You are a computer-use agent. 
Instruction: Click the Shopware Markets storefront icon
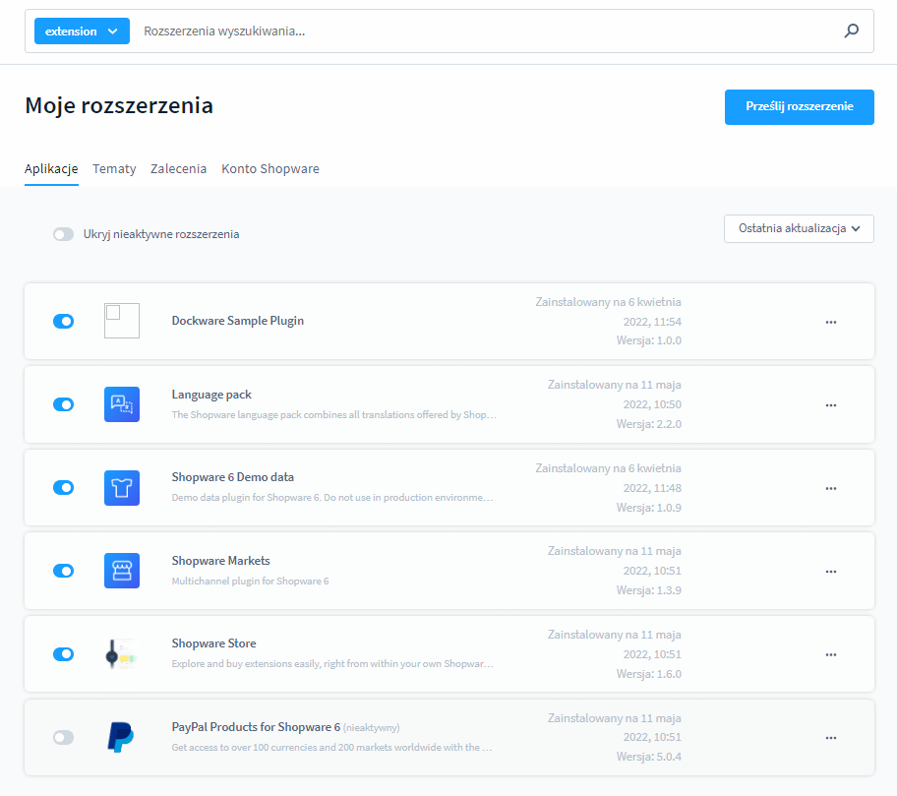122,571
